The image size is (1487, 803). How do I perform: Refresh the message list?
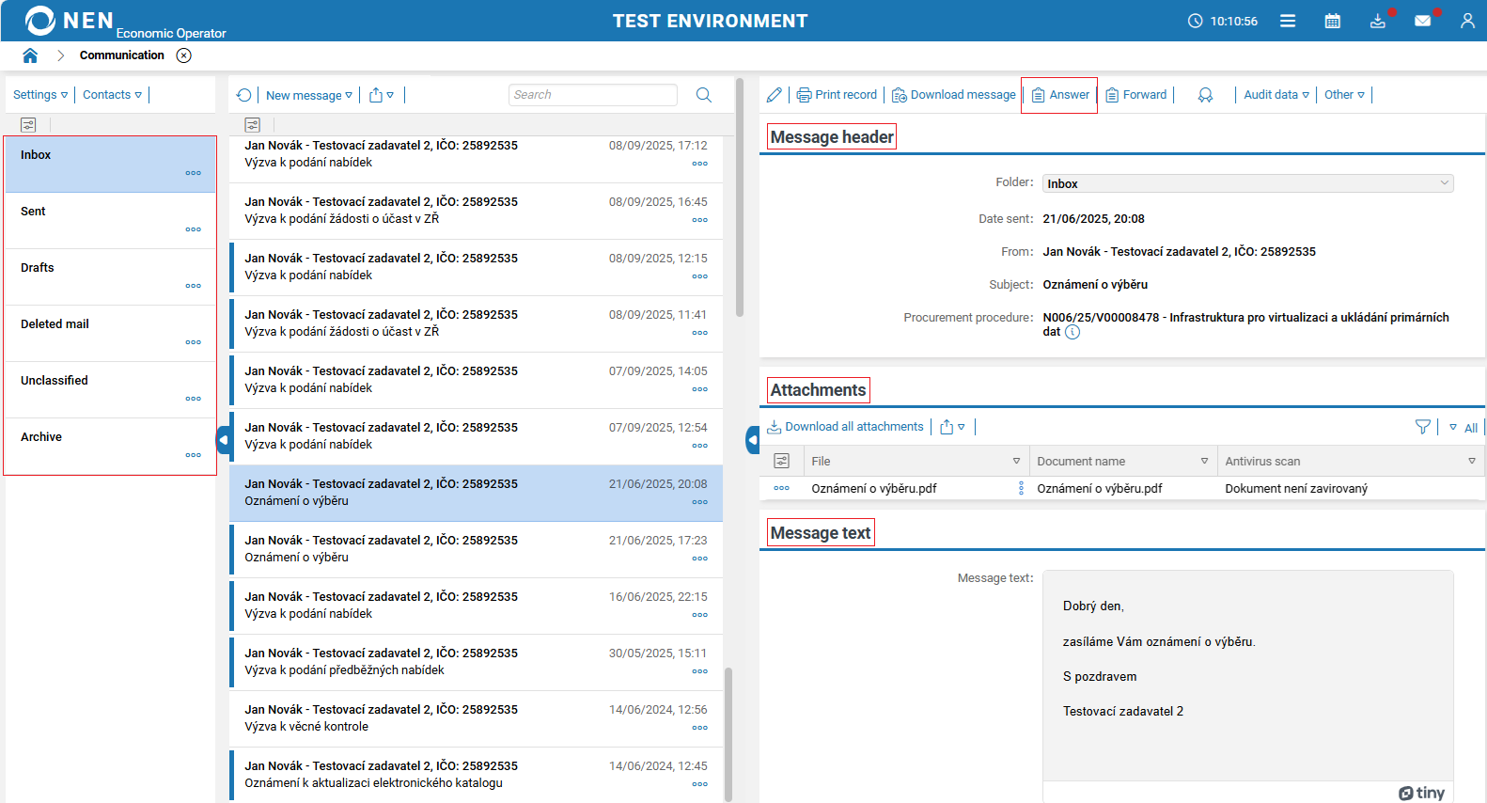coord(244,95)
